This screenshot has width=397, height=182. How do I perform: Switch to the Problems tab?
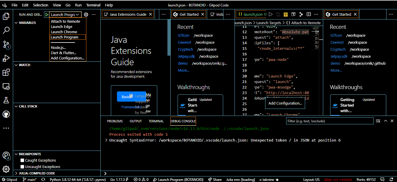115,121
